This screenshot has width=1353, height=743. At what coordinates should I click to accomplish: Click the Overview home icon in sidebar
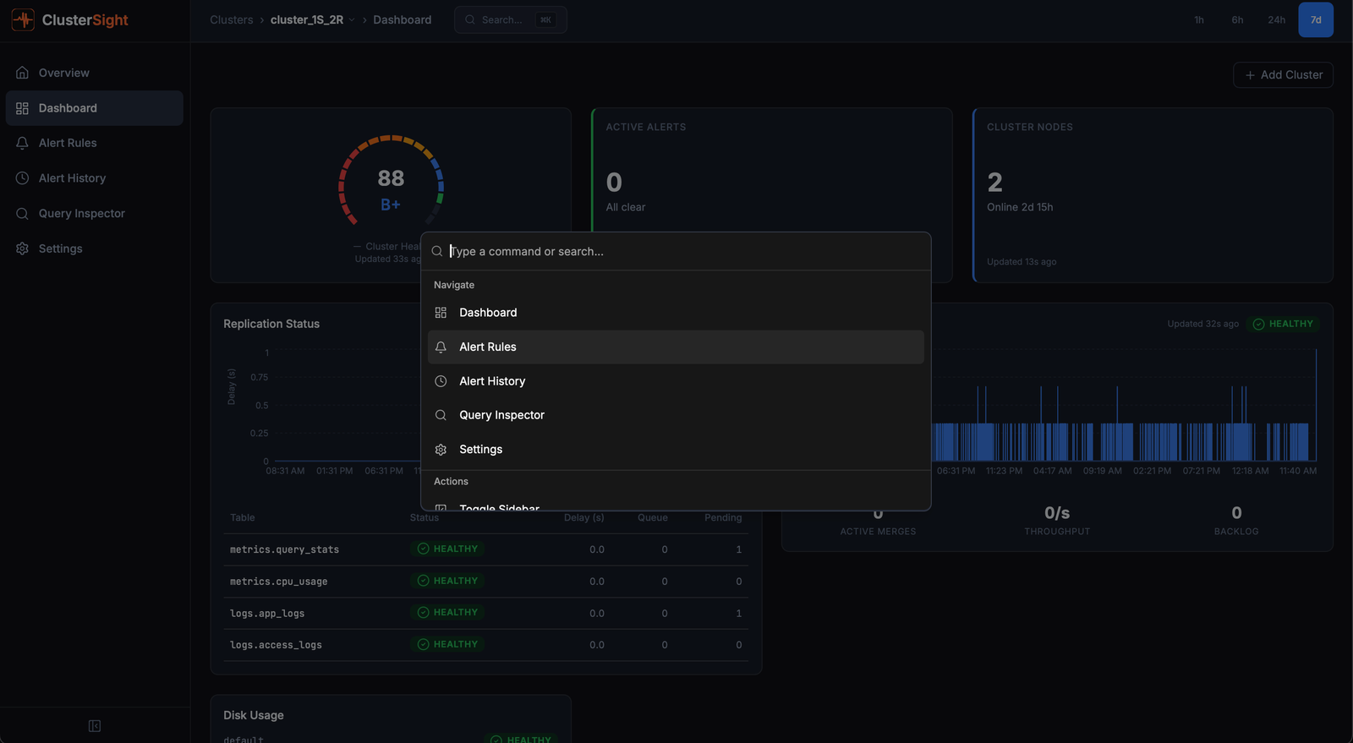23,73
